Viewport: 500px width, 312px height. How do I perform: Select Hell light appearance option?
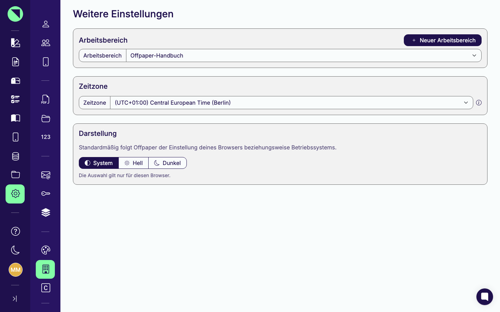point(134,163)
